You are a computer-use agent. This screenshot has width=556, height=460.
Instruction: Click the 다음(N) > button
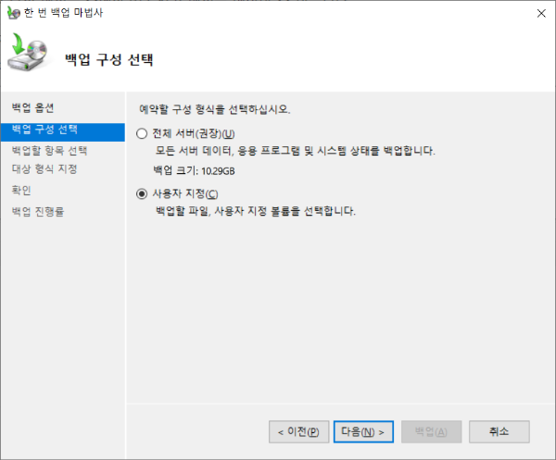(363, 431)
